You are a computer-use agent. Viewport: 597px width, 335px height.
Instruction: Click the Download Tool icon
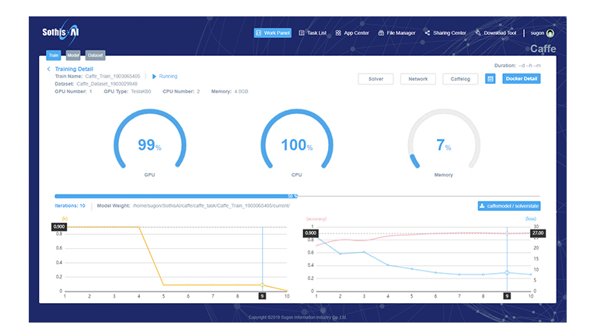(x=478, y=33)
